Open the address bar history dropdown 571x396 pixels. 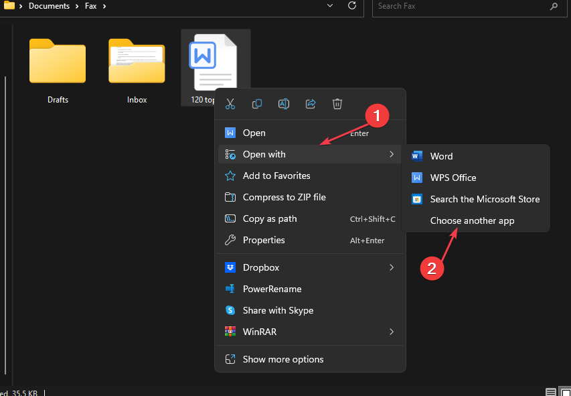(x=329, y=5)
